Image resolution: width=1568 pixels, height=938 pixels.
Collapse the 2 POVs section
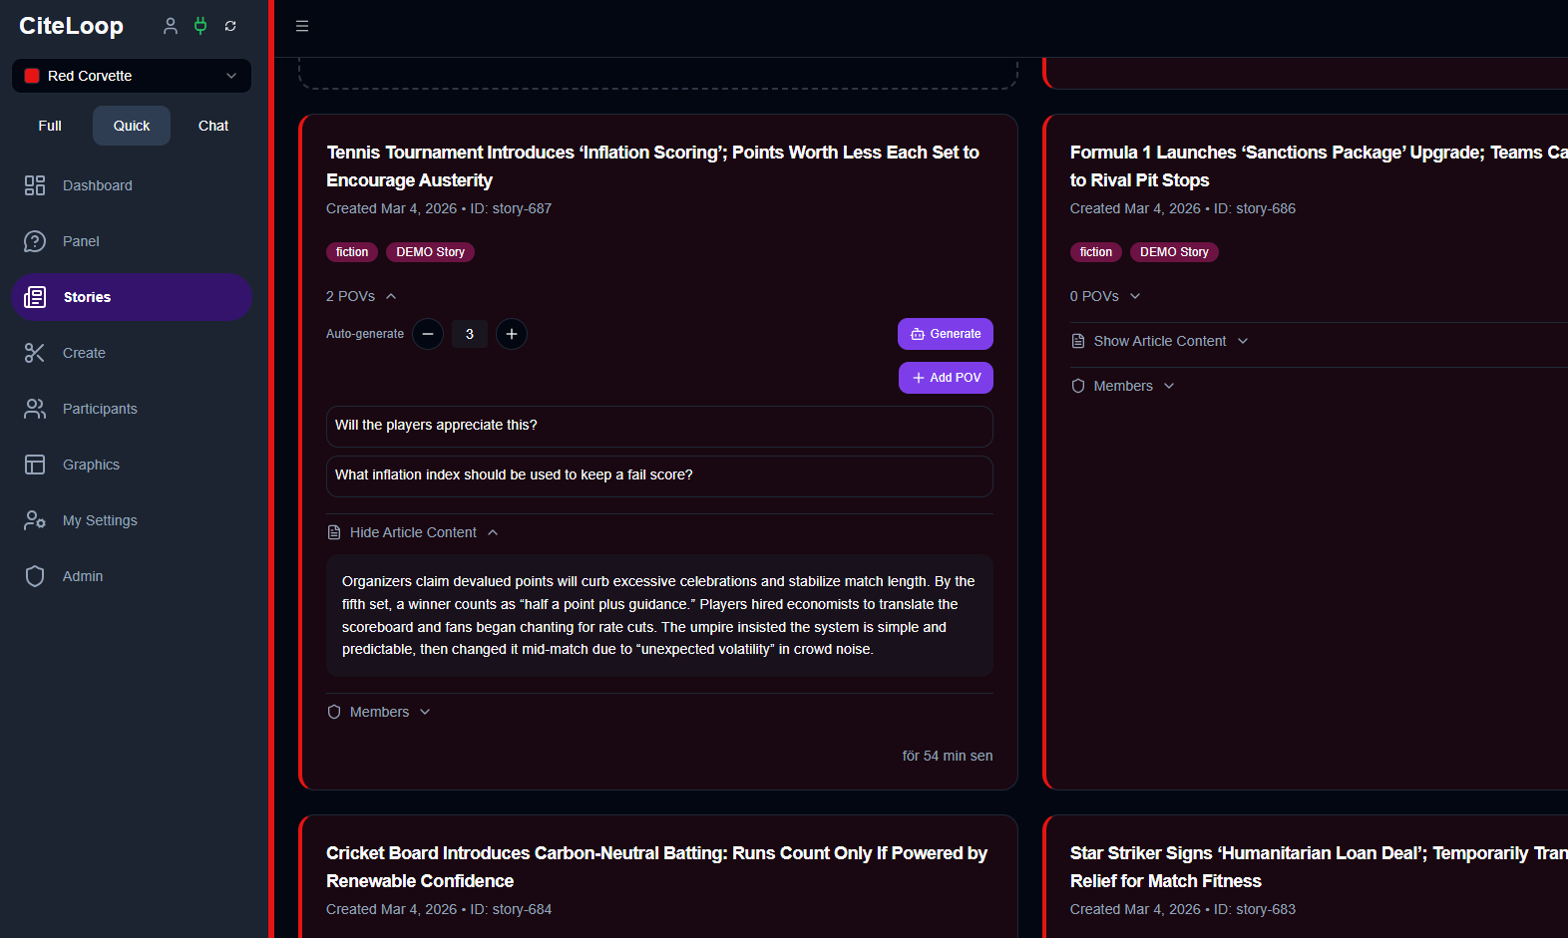tap(361, 296)
